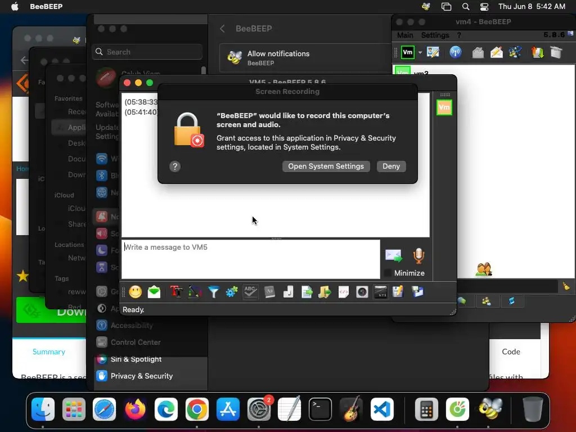
Task: Open the Code tab on the web page
Action: click(511, 352)
